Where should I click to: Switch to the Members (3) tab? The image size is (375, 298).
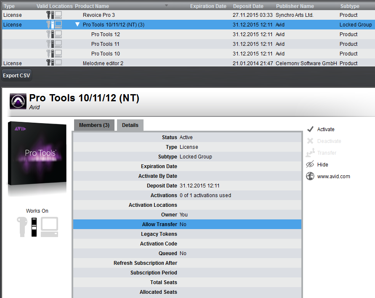pos(94,125)
